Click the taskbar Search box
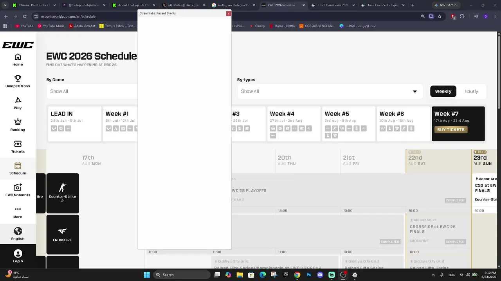Screen dimensions: 501x281 pyautogui.click(x=182, y=275)
